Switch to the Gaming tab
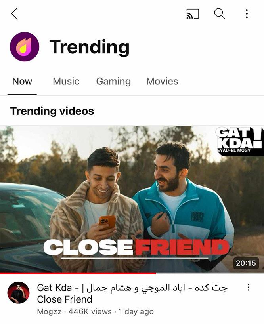 pos(113,81)
